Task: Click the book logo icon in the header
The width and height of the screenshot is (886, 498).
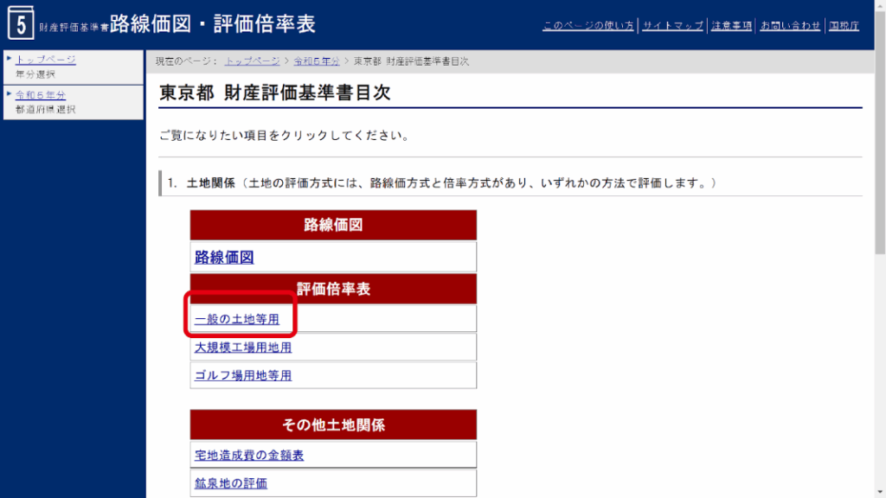Action: 20,23
